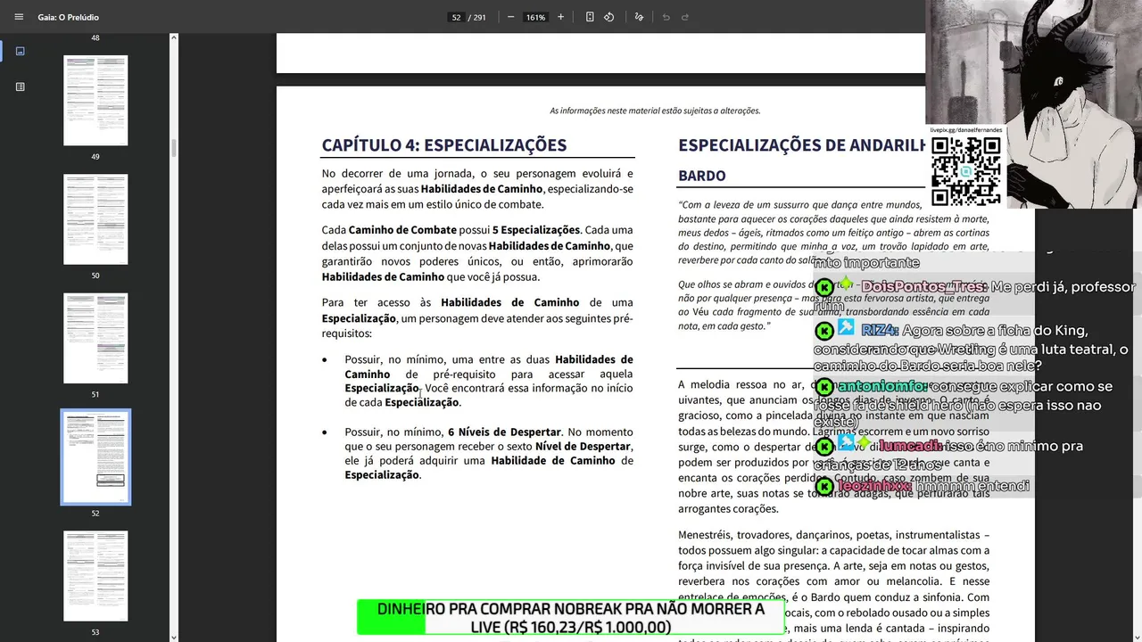1142x642 pixels.
Task: Click DoisPontos_Tres chat username
Action: tap(923, 286)
